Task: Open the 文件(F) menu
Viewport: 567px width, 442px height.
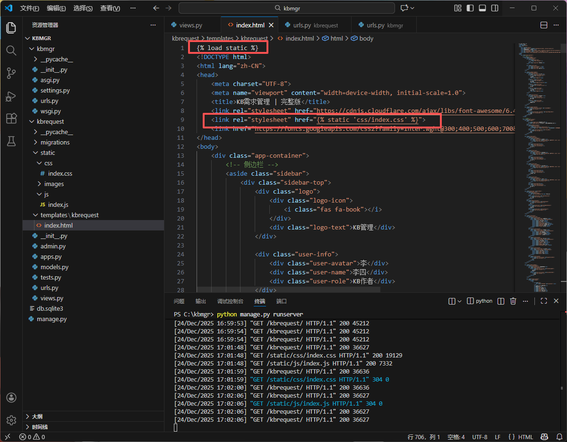Action: (30, 8)
